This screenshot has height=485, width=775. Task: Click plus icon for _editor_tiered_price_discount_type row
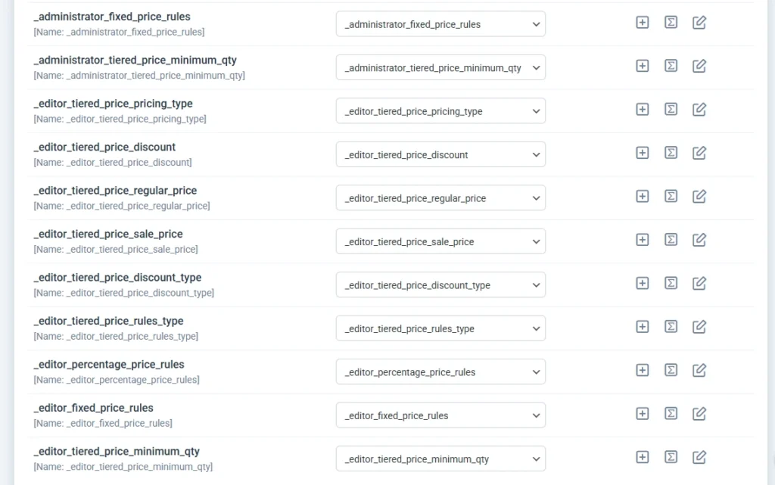coord(642,284)
